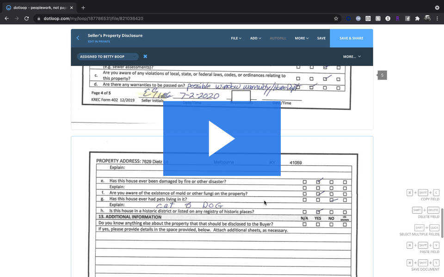Viewport: 444px width, 277px height.
Task: Close the dotloop browser tab
Action: pyautogui.click(x=71, y=8)
